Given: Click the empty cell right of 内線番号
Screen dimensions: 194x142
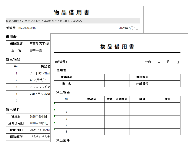Looking at the screenshot, I should pos(168,84).
